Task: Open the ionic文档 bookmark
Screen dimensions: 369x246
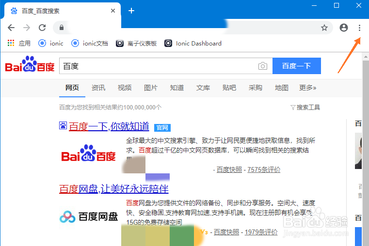Action: pos(90,43)
